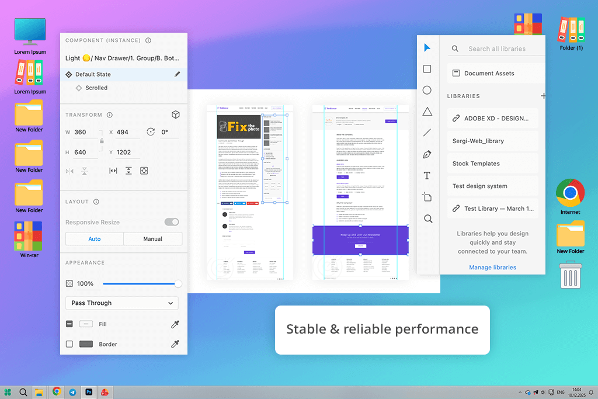598x399 pixels.
Task: Select the Line tool
Action: 427,133
